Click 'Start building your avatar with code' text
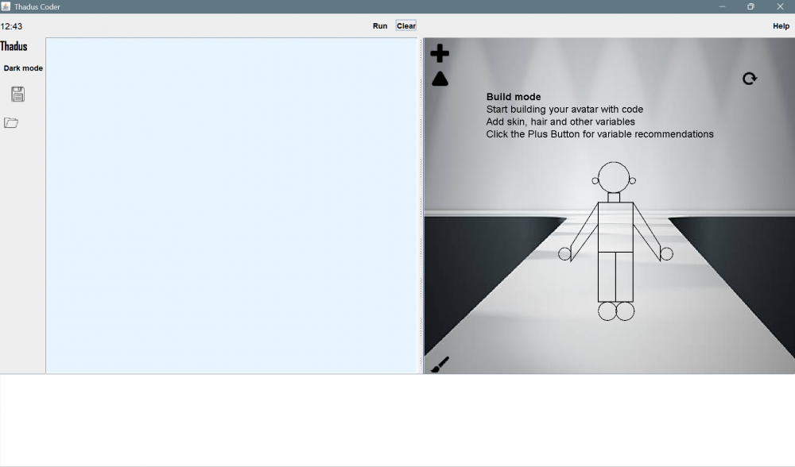The width and height of the screenshot is (795, 467). click(564, 110)
